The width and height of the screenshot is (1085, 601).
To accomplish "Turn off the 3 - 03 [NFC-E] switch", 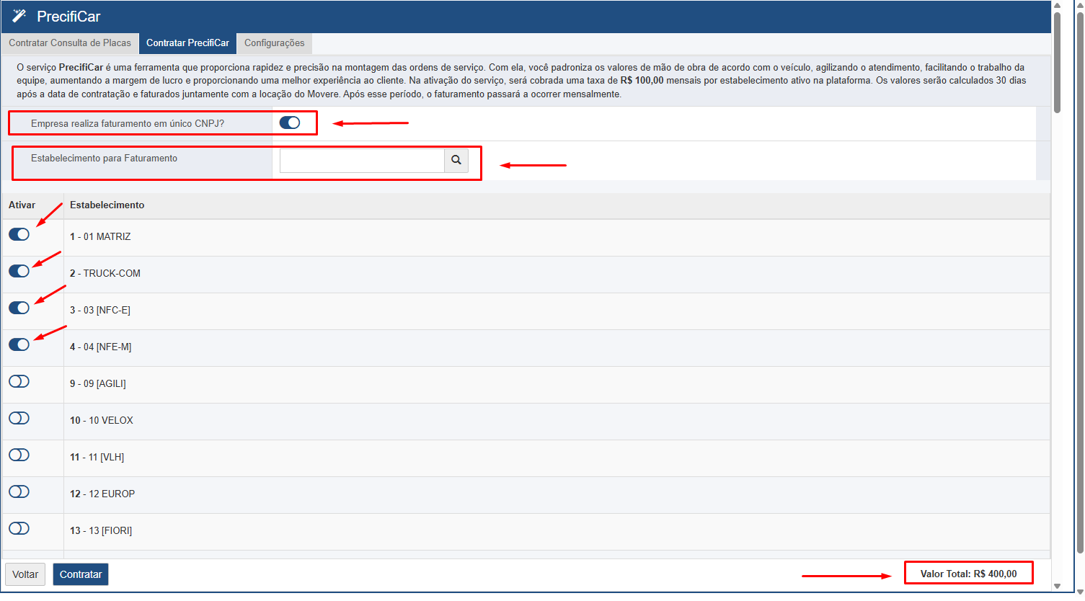I will click(x=19, y=308).
